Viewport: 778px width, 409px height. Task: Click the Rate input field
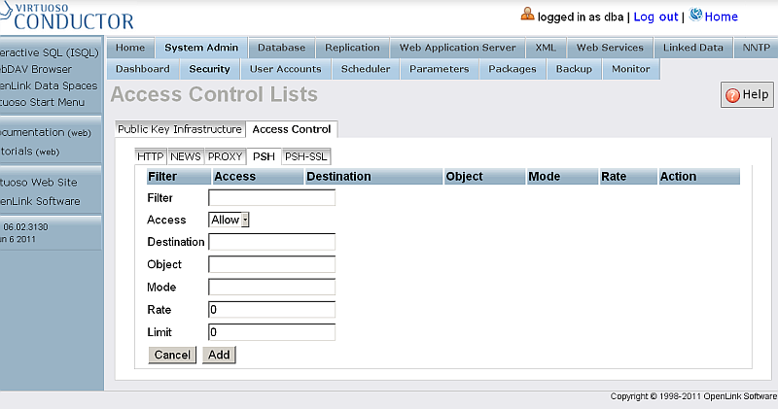[271, 309]
